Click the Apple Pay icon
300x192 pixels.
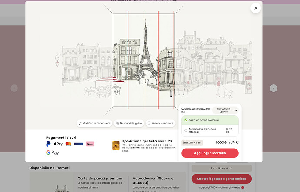pos(58,144)
